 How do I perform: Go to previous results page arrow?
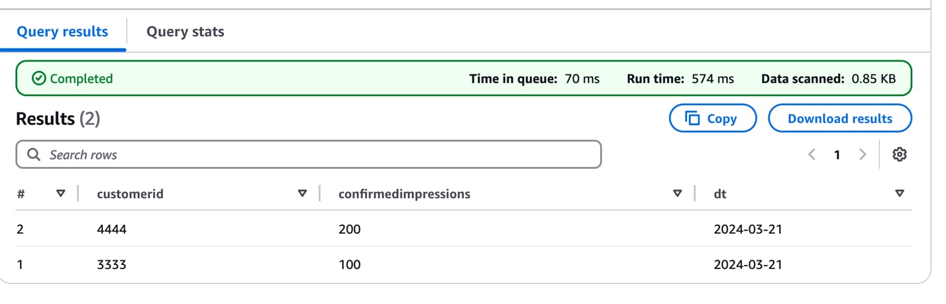pyautogui.click(x=812, y=154)
